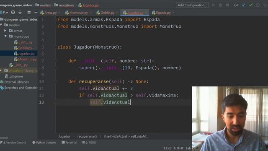Click the collapse all icon in project panel
Screen dimensions: 268x151
(x=20, y=12)
